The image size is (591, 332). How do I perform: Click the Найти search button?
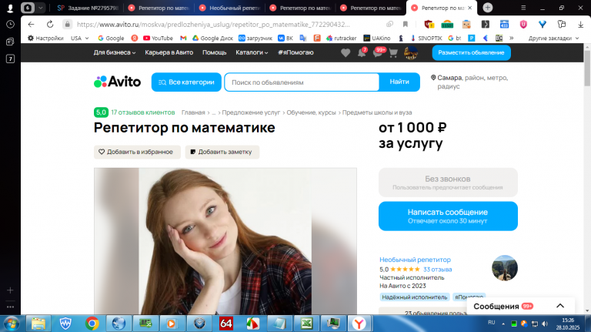[399, 82]
